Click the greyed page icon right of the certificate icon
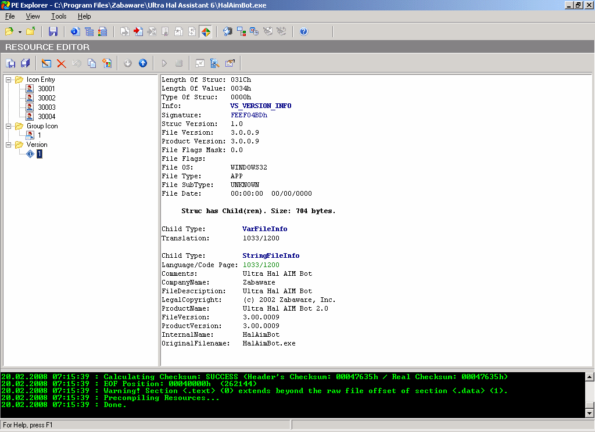 (x=178, y=31)
